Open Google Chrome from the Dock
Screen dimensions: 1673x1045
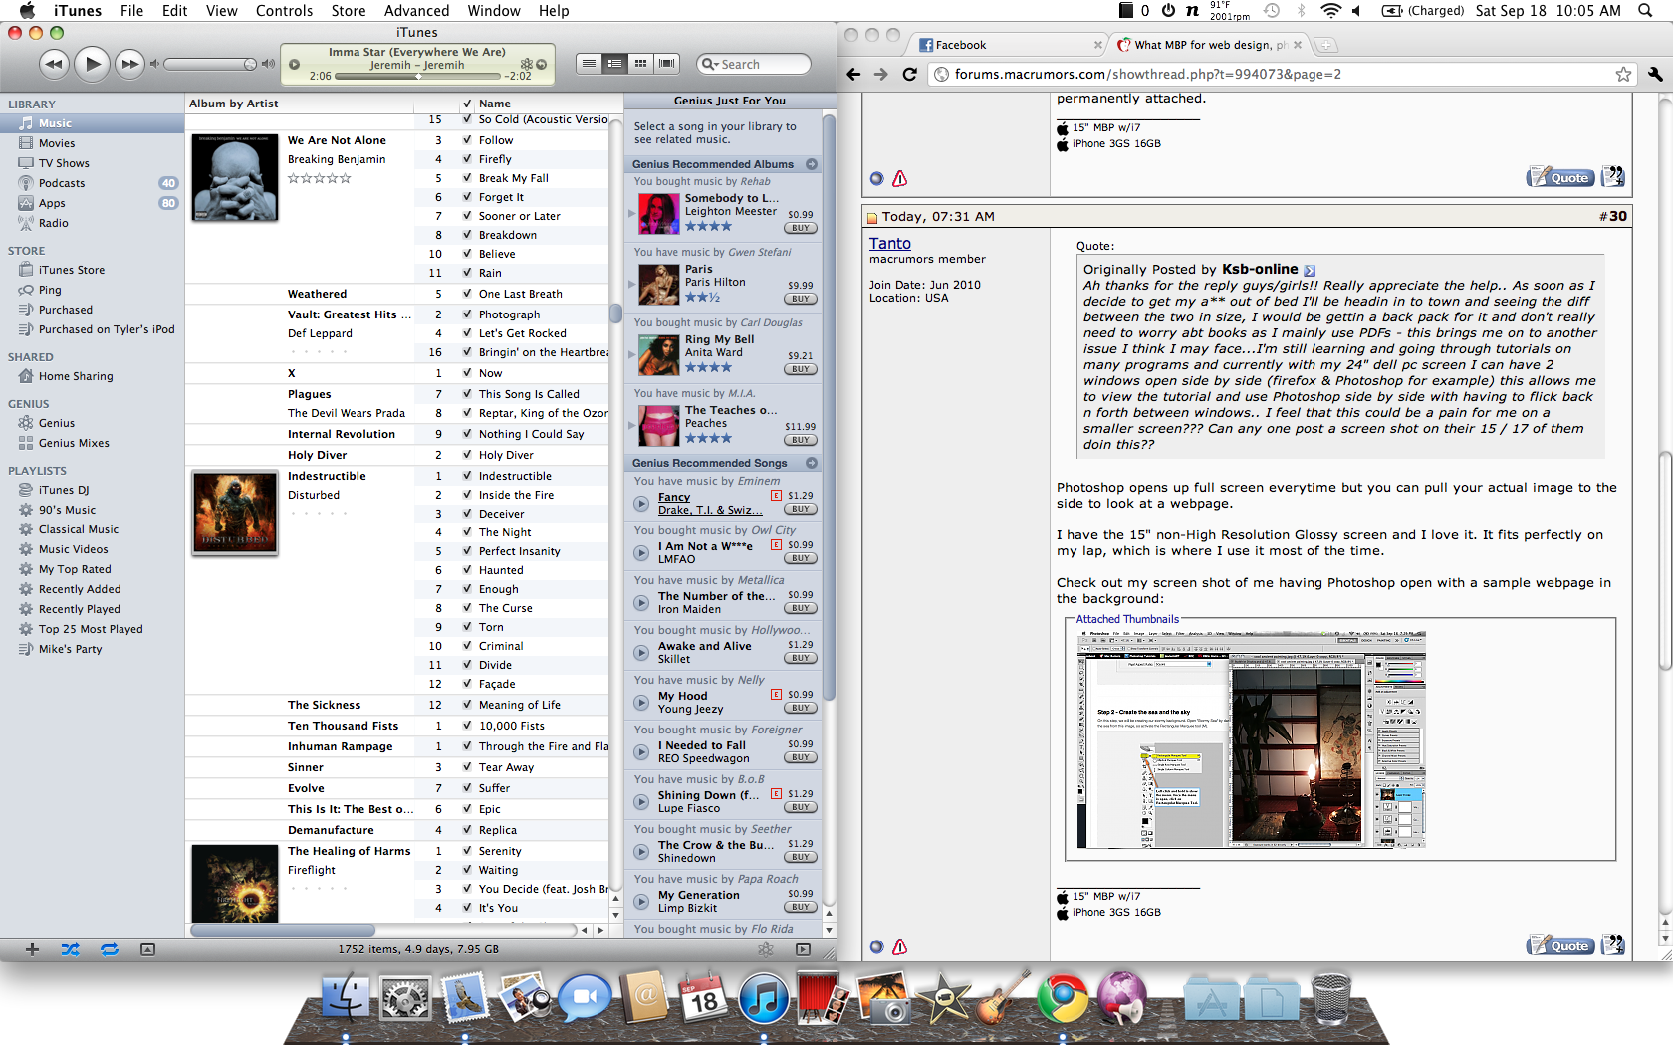pos(1063,998)
